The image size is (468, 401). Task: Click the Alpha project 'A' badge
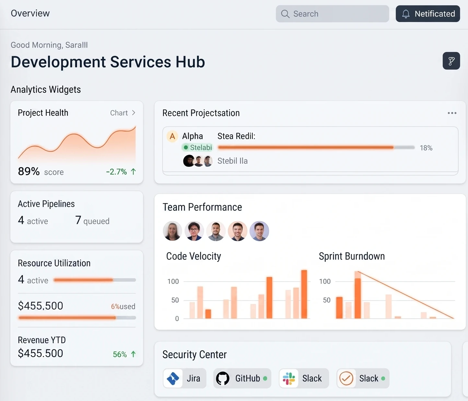172,136
